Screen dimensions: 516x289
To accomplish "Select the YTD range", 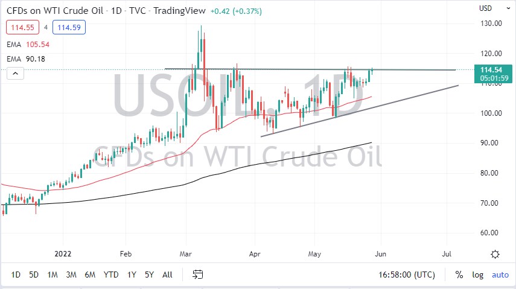I will point(111,275).
